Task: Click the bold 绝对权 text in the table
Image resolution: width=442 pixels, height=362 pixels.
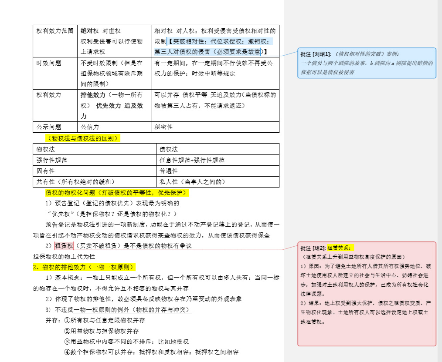Action: pos(90,31)
